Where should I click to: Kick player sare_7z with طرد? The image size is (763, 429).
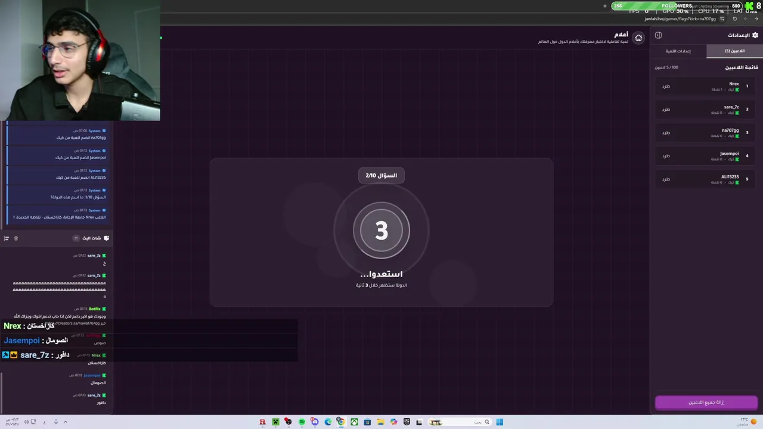point(666,110)
